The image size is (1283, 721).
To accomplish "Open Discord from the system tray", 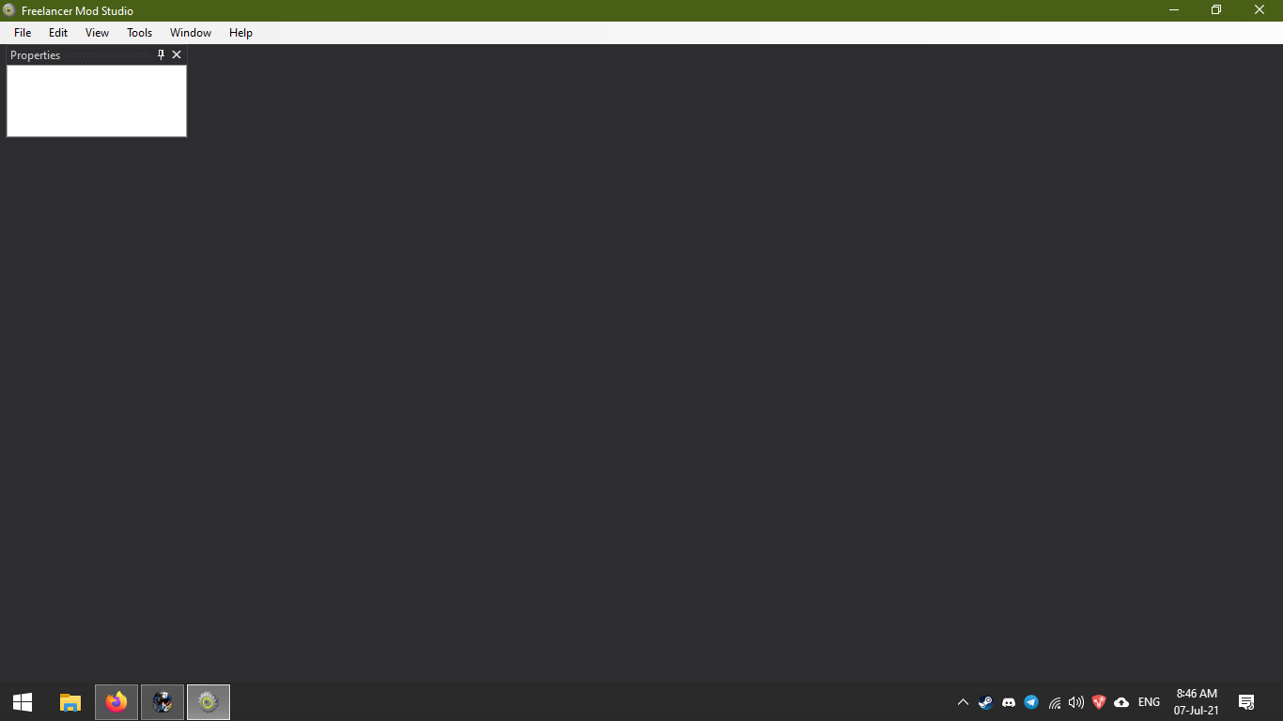I will pyautogui.click(x=1009, y=702).
